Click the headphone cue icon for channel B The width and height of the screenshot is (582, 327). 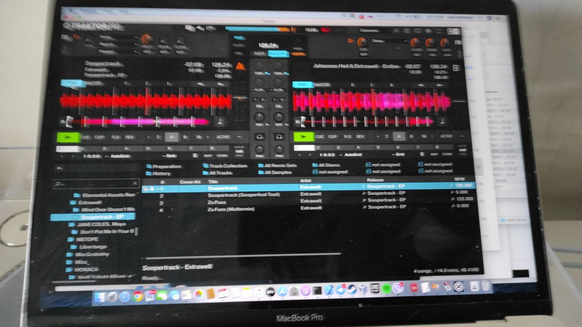pos(278,137)
